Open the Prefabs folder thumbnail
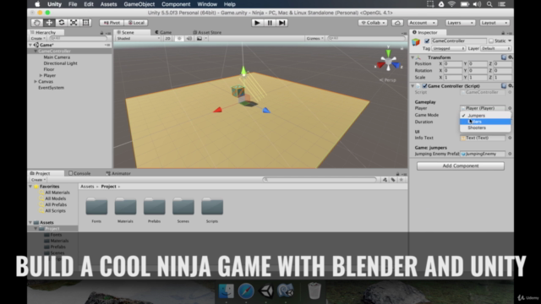541x304 pixels. tap(154, 206)
